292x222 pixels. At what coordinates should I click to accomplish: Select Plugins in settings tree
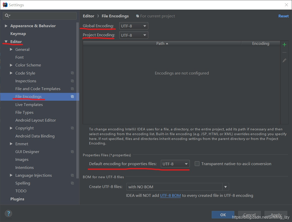tap(17, 199)
